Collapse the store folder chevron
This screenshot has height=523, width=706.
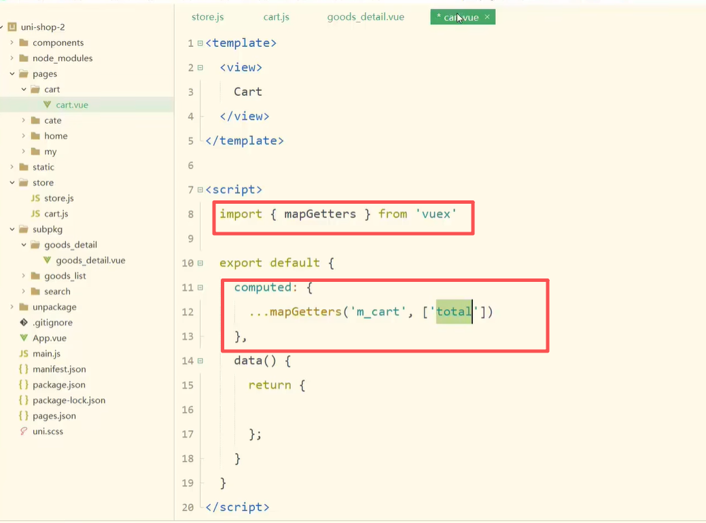coord(12,182)
